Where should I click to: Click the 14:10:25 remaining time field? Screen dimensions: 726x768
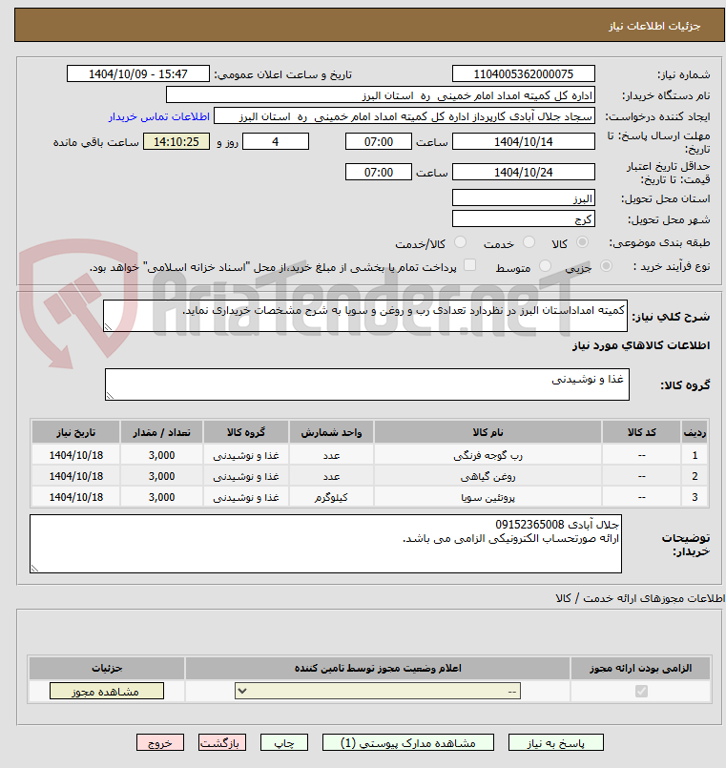pyautogui.click(x=176, y=141)
